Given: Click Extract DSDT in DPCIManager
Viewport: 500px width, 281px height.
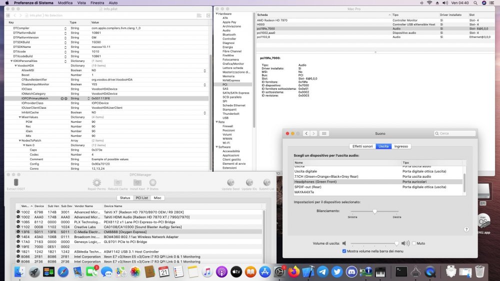Looking at the screenshot, I should pyautogui.click(x=16, y=184).
